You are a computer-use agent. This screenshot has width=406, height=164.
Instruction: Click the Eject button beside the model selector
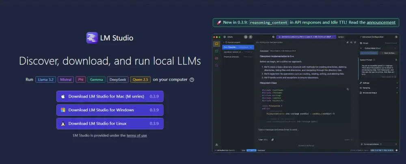[x=341, y=37]
